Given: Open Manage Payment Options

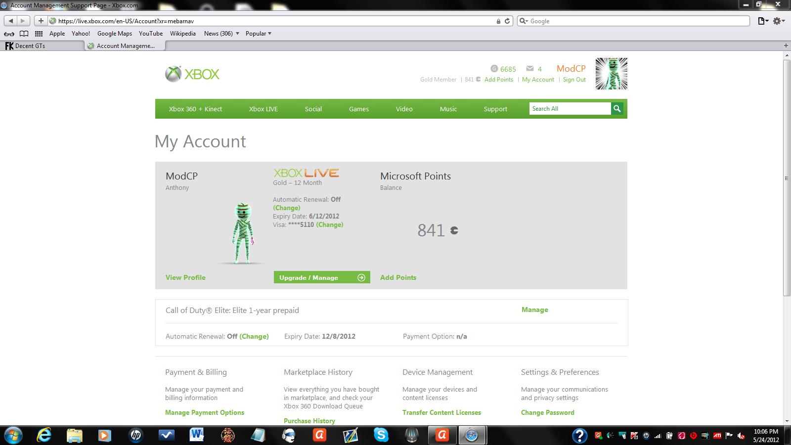Looking at the screenshot, I should (205, 412).
